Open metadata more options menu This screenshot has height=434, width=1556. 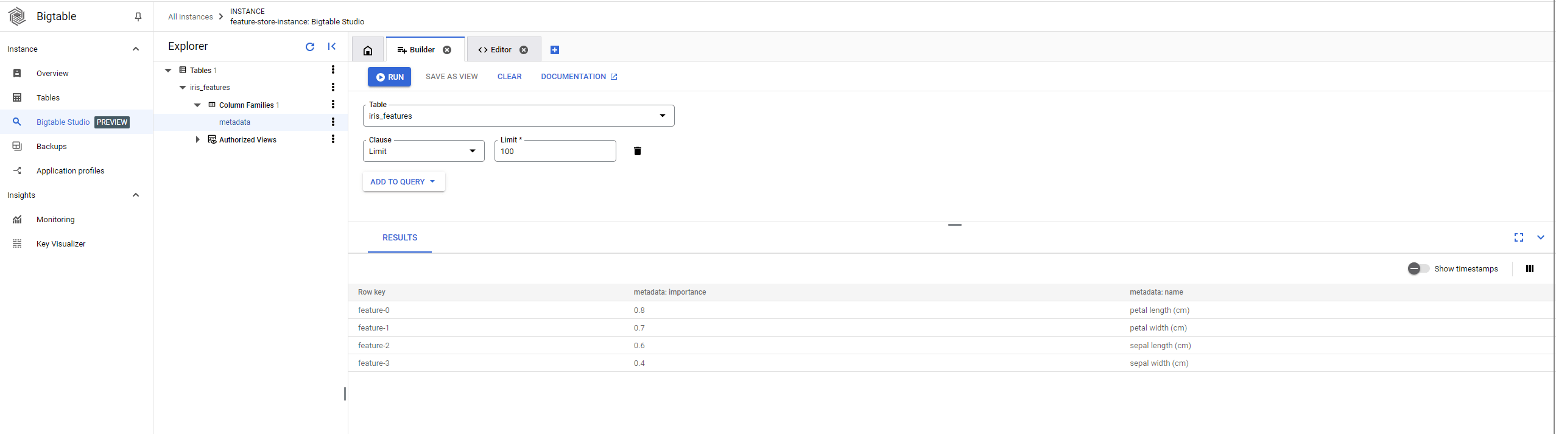(x=333, y=122)
